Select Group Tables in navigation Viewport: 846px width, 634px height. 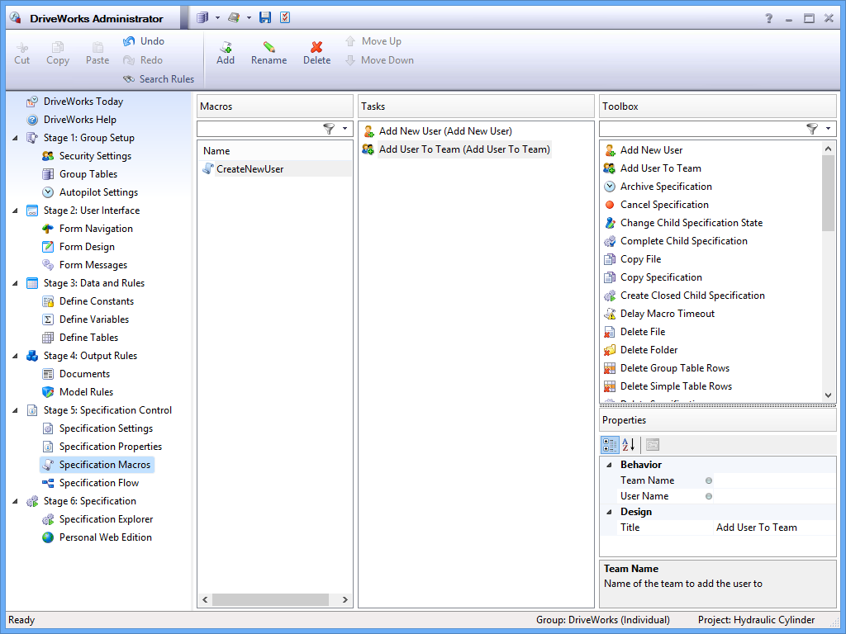click(x=88, y=174)
